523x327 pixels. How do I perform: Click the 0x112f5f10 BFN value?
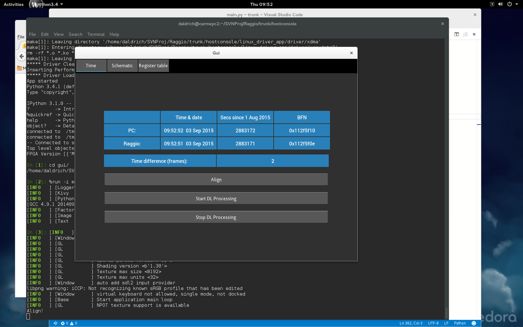pyautogui.click(x=302, y=130)
